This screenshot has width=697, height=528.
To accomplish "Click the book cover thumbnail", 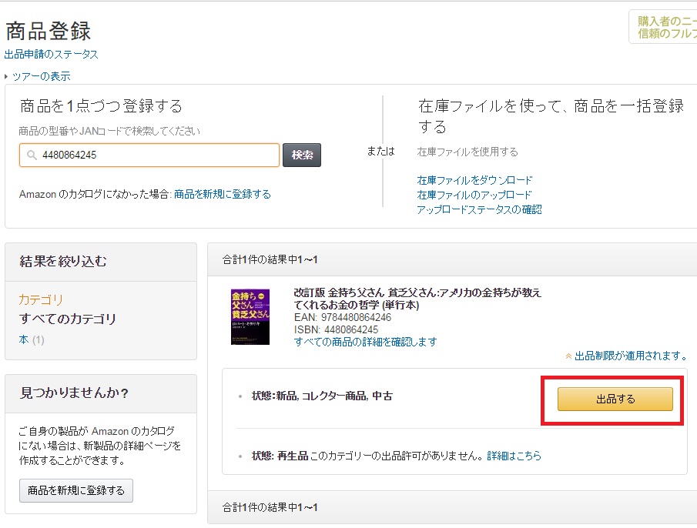I will click(250, 316).
